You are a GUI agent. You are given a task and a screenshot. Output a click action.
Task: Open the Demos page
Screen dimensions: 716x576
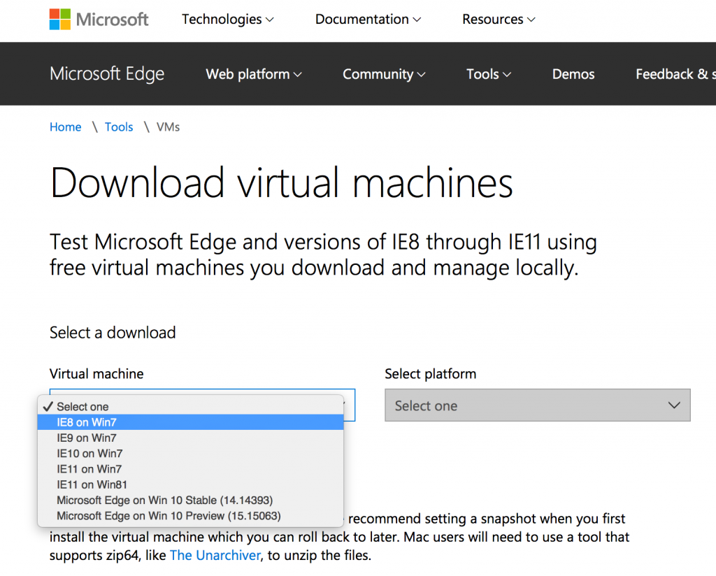click(x=573, y=74)
